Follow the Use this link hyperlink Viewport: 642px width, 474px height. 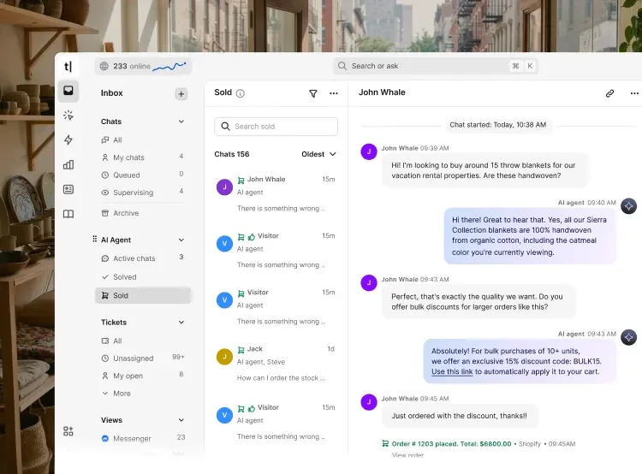click(x=452, y=371)
